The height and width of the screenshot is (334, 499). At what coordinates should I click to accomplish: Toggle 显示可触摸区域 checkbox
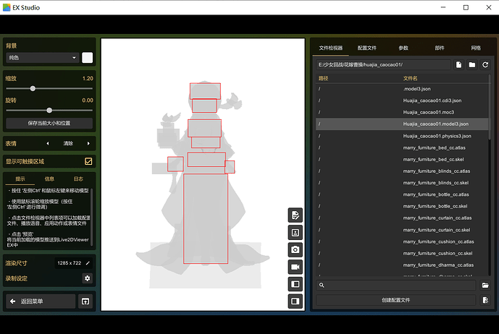click(x=88, y=161)
